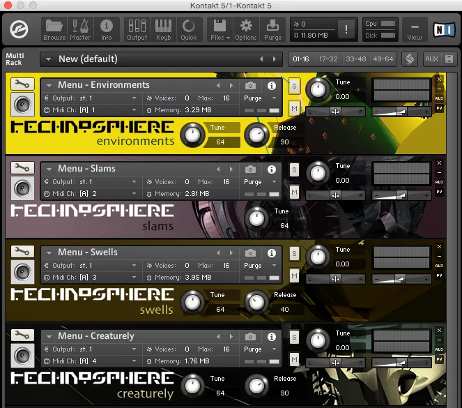This screenshot has width=462, height=408.
Task: Click pan slider of Menu - Environments
Action: (335, 112)
